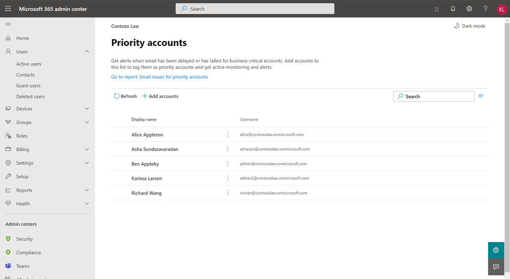This screenshot has width=510, height=279.
Task: Click the small device icon in header
Action: pyautogui.click(x=437, y=9)
